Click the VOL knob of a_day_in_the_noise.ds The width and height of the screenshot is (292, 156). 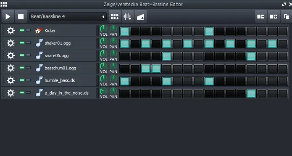pos(103,91)
